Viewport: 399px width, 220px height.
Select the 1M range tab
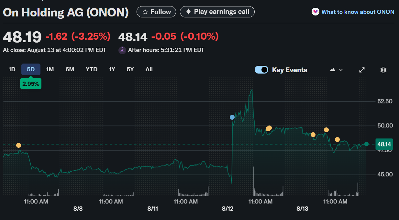[x=50, y=69]
